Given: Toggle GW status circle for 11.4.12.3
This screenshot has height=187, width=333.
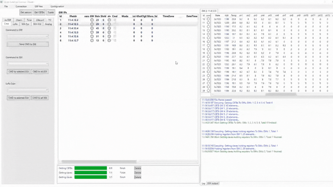Looking at the screenshot, I should coord(92,24).
